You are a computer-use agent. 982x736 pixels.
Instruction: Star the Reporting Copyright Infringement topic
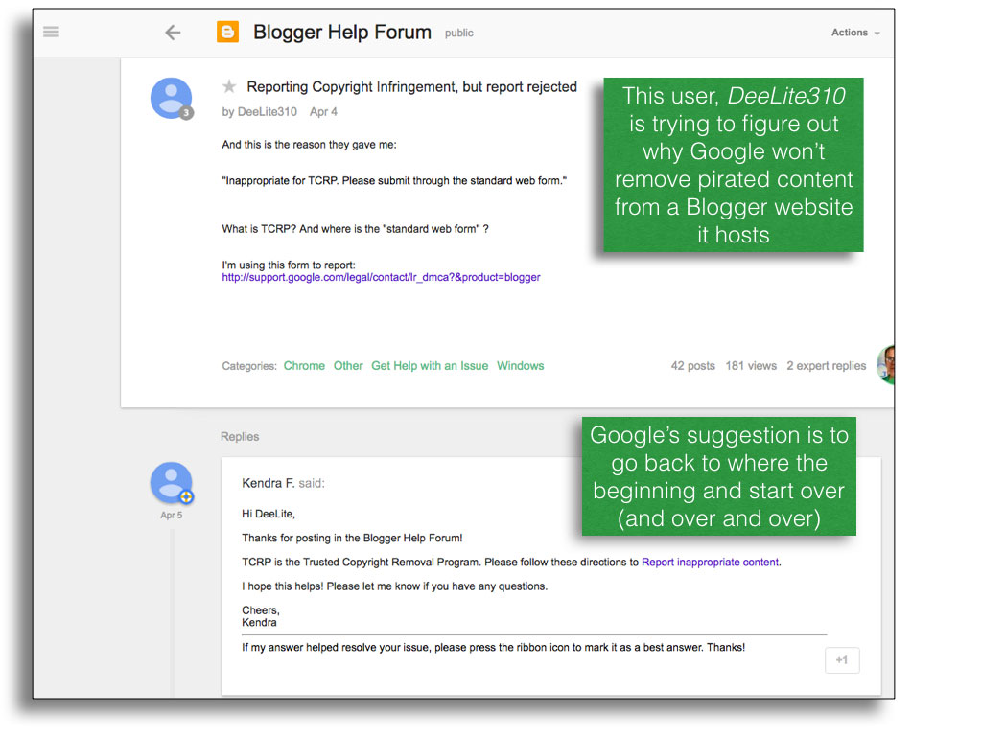point(229,86)
